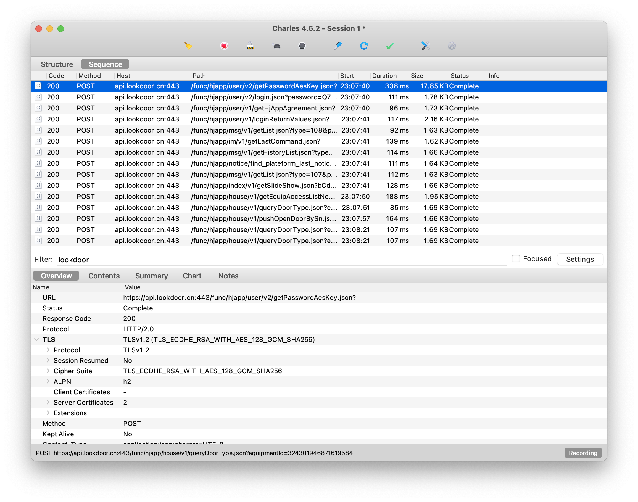Viewport: 638px width, 502px height.
Task: Collapse the TLS section
Action: tap(37, 340)
